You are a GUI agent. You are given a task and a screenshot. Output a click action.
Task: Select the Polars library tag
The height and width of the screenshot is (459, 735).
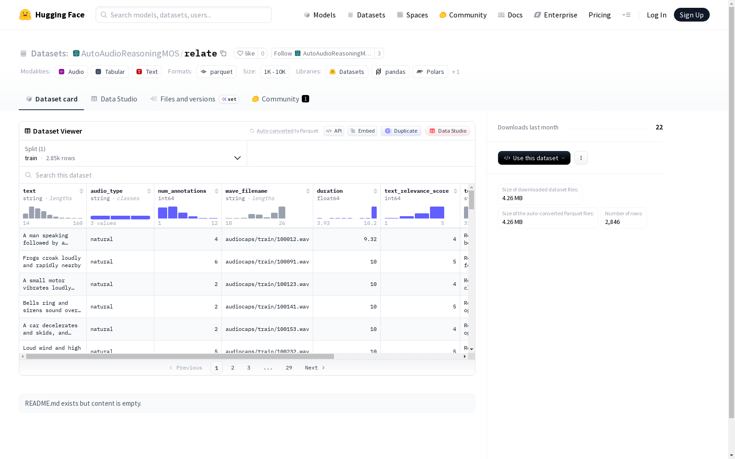pyautogui.click(x=430, y=72)
